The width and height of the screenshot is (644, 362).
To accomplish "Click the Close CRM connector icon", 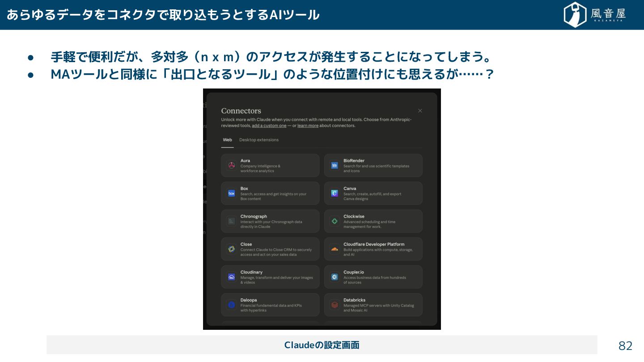I will [231, 249].
